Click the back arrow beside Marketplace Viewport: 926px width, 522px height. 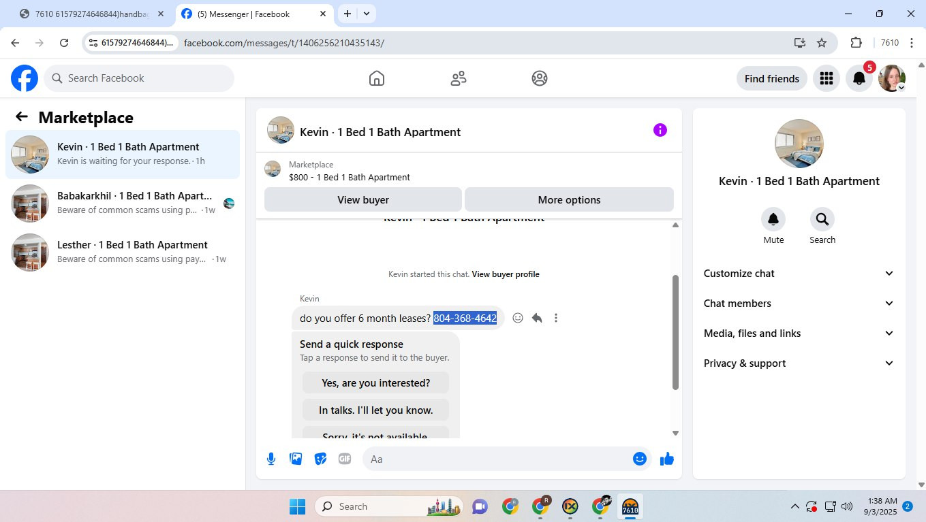pos(22,117)
